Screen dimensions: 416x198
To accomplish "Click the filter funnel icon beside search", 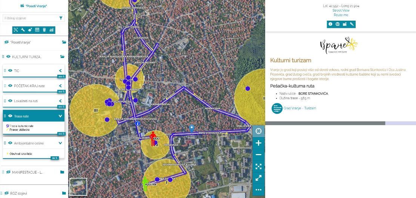I will pyautogui.click(x=61, y=18).
